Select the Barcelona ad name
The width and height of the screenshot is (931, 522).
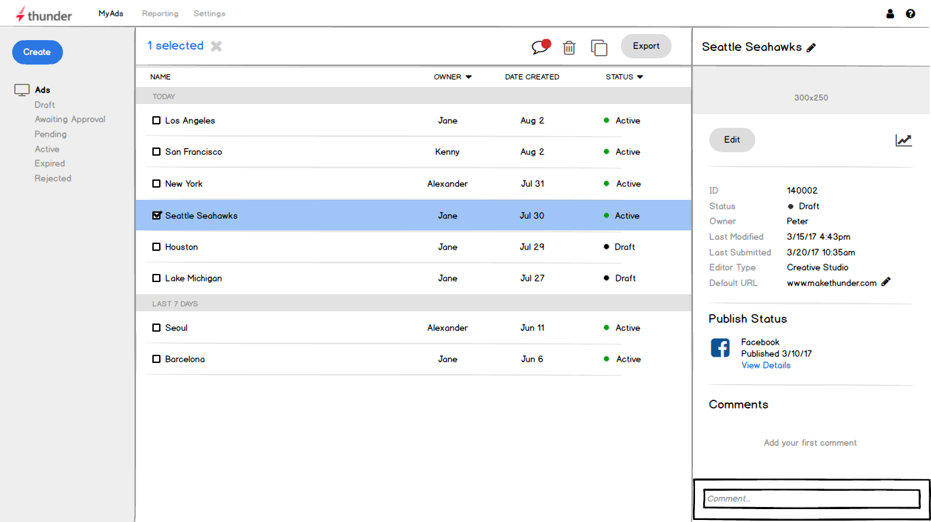(x=185, y=359)
